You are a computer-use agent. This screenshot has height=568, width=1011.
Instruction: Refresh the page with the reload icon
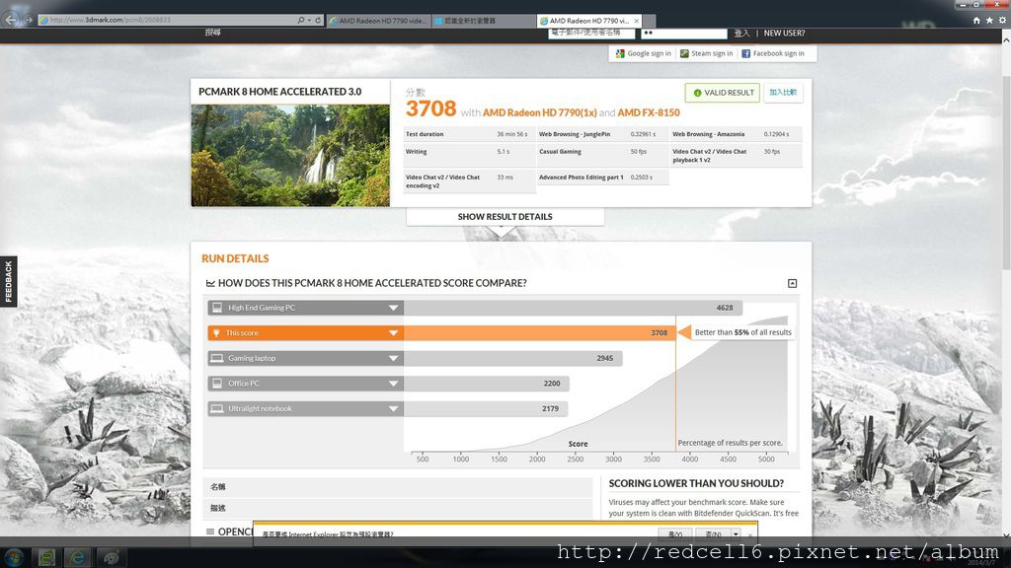(318, 21)
